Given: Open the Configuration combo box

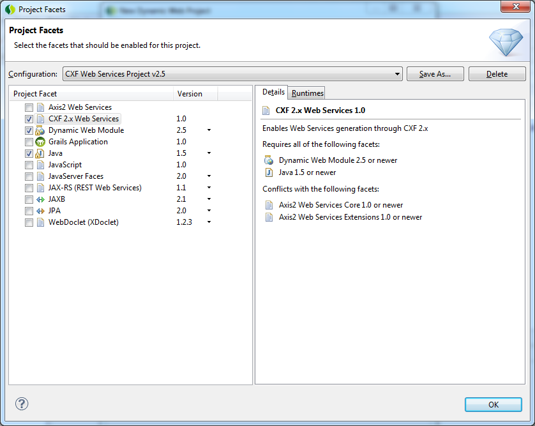Looking at the screenshot, I should point(232,73).
